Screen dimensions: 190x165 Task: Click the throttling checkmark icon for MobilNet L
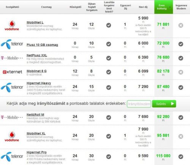click(109, 25)
